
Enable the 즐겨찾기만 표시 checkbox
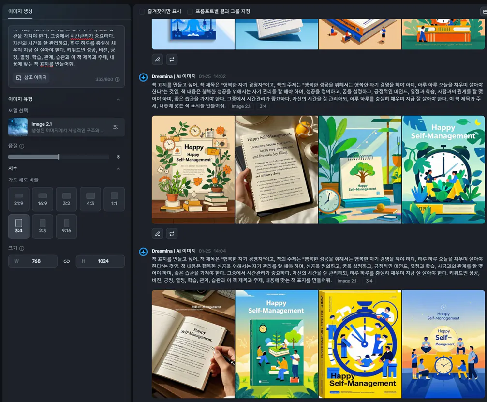coord(142,12)
